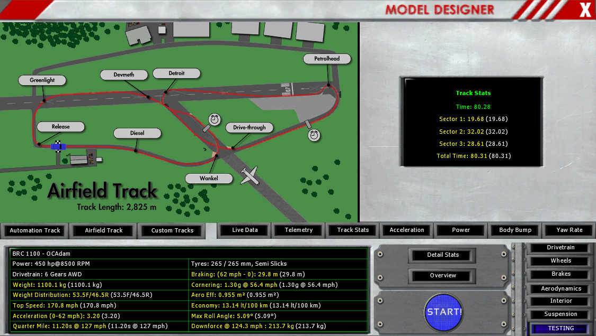Open the Detail Stats view
596x336 pixels.
[443, 255]
